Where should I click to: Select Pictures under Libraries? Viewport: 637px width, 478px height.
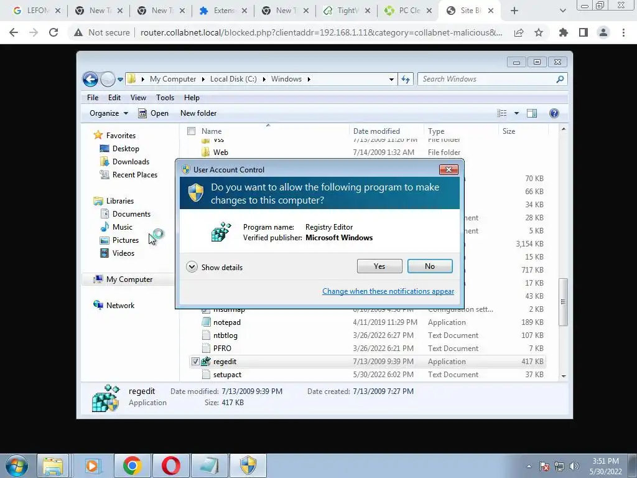[x=119, y=240]
